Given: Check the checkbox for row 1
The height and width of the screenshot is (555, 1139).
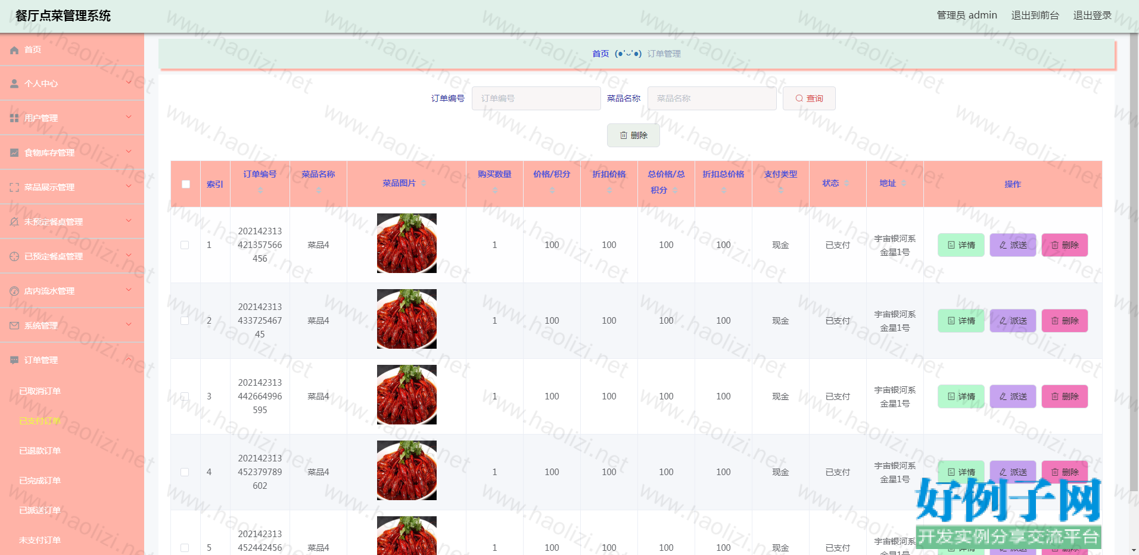Looking at the screenshot, I should point(185,245).
